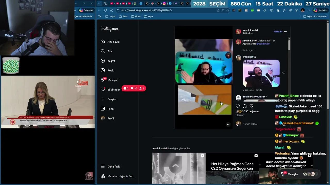
Task: Open the Pano dashboard icon
Action: 103,109
